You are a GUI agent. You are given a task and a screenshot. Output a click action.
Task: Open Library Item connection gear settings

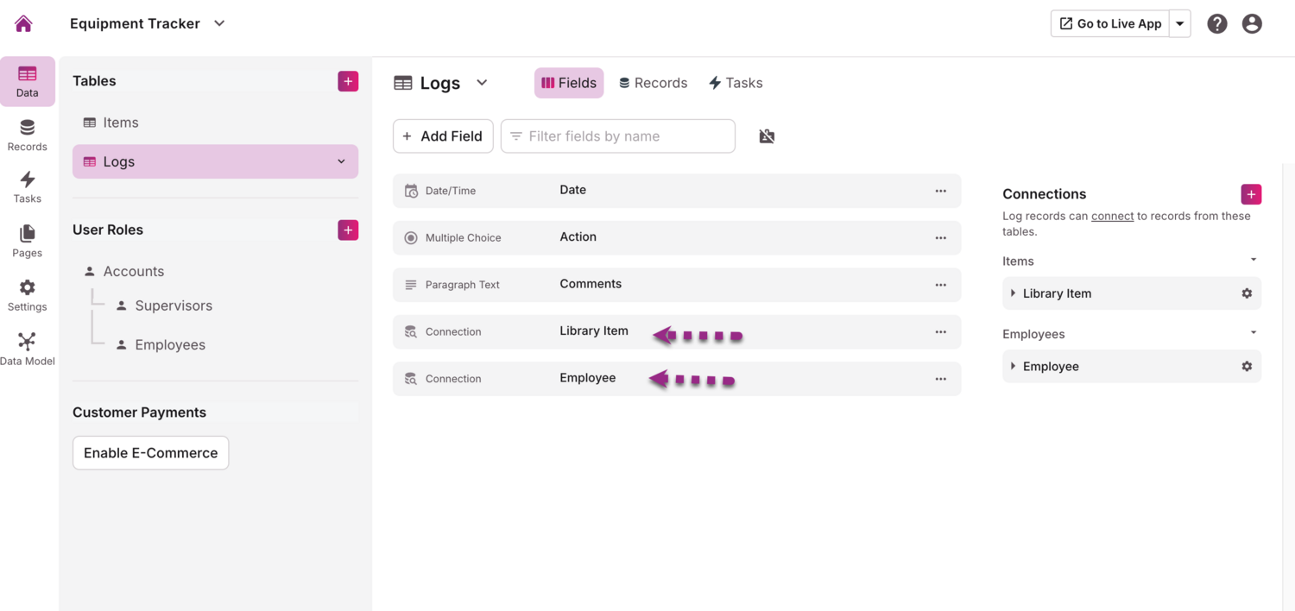click(1247, 293)
